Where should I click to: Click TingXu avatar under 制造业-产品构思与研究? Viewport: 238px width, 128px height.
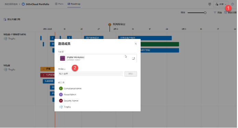5,39
